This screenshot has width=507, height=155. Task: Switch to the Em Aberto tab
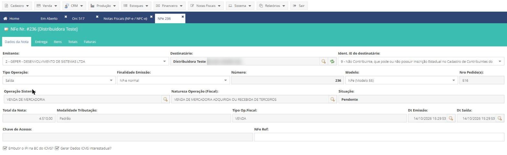click(49, 18)
